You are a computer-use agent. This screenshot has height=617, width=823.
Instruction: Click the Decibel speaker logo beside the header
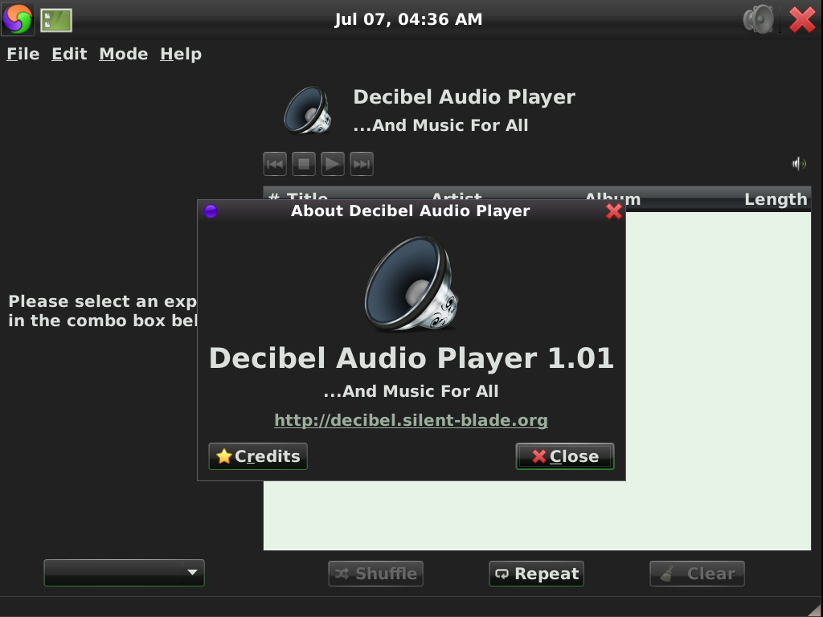pyautogui.click(x=307, y=110)
